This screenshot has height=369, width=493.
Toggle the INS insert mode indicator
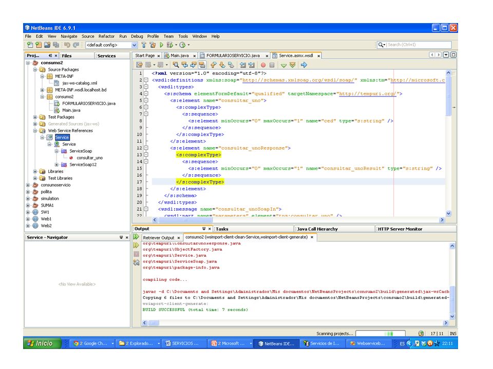pos(453,334)
